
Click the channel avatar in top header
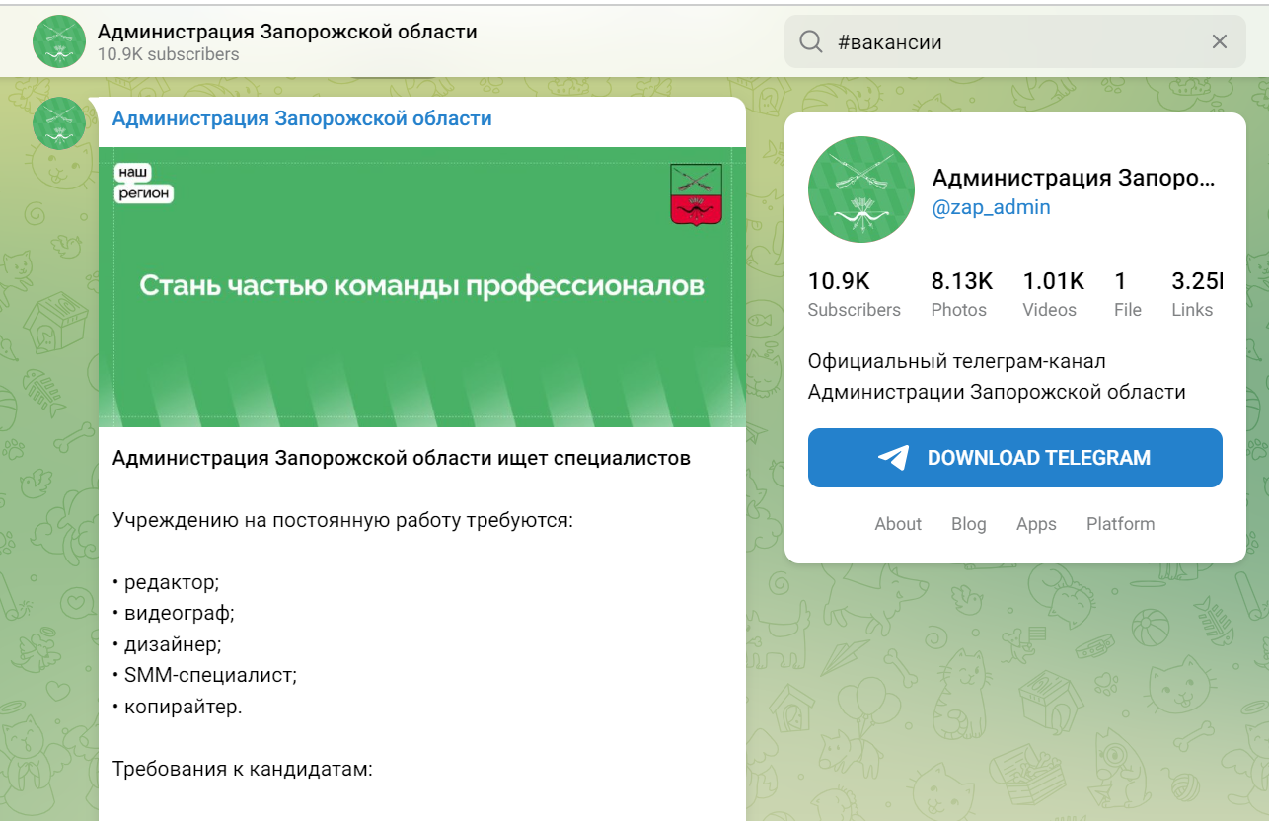59,41
